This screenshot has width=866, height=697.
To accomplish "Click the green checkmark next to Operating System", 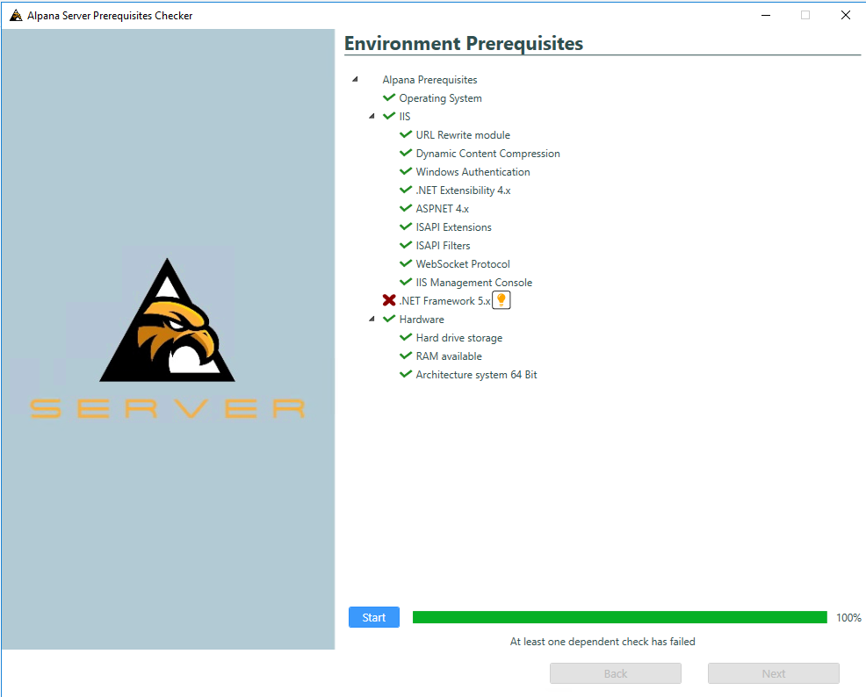I will tap(389, 97).
